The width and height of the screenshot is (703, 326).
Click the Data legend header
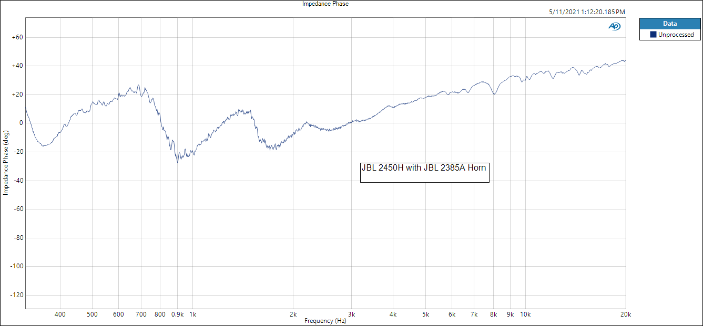[670, 24]
